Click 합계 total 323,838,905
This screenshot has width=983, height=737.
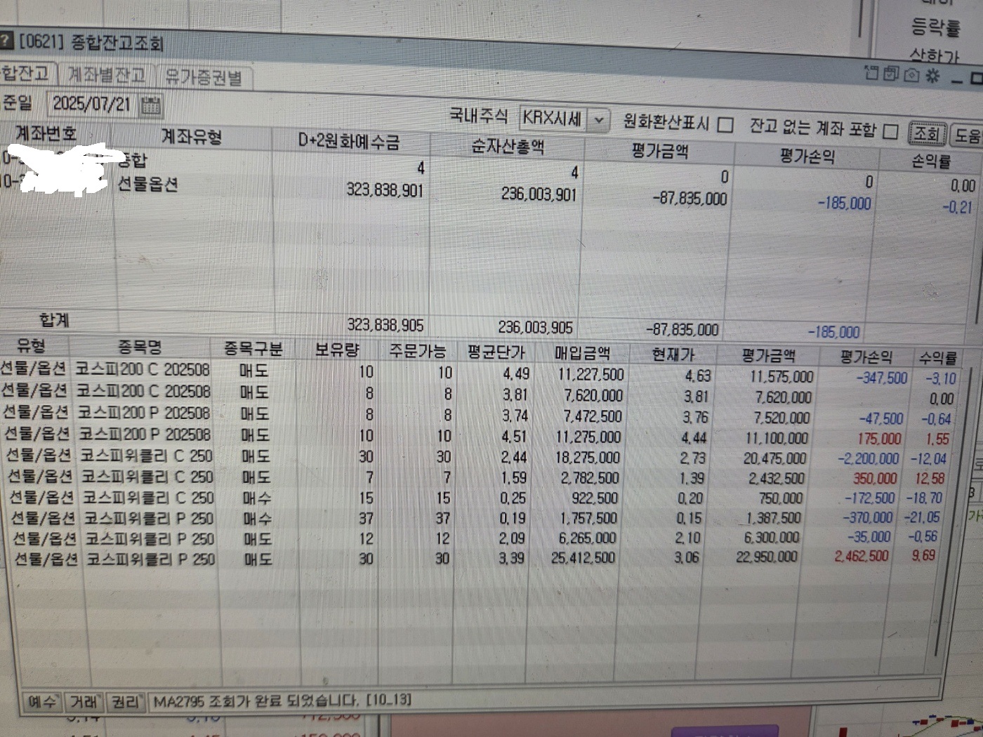[x=385, y=326]
